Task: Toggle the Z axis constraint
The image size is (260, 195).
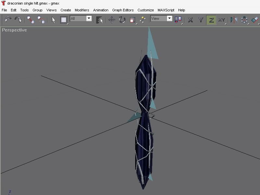Action: point(211,20)
